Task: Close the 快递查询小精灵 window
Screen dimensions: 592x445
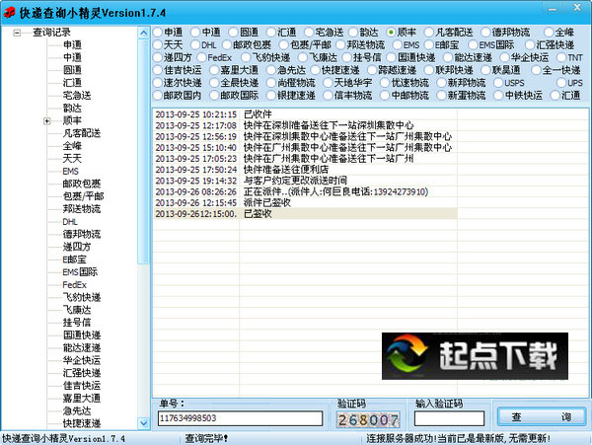Action: pyautogui.click(x=577, y=8)
